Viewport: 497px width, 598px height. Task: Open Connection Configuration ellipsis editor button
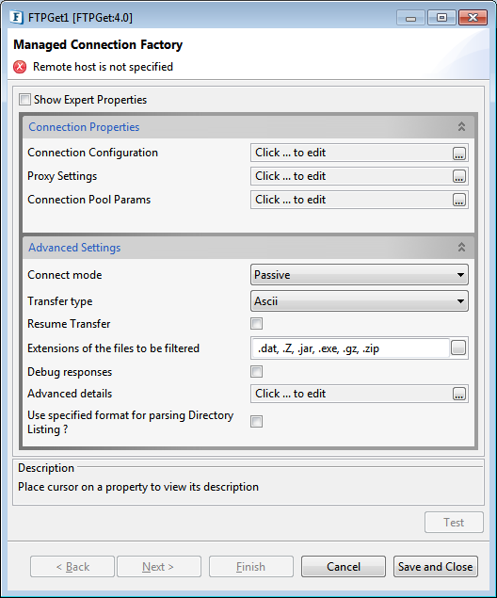[459, 154]
